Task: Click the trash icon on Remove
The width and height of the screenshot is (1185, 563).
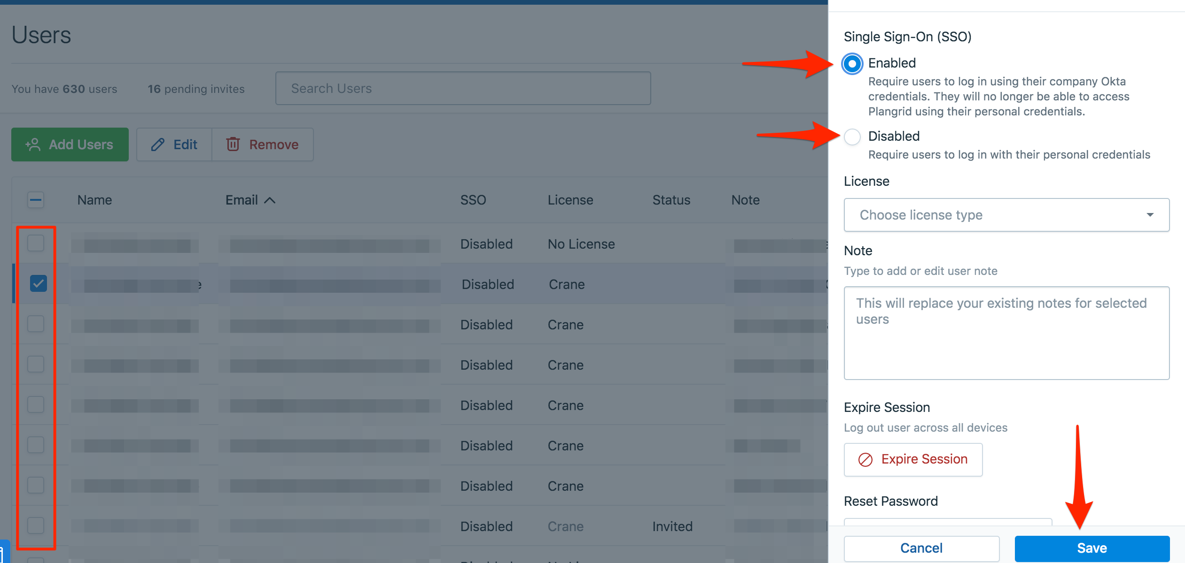Action: click(x=233, y=144)
